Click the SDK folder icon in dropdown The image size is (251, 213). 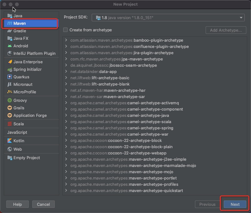[x=98, y=18]
